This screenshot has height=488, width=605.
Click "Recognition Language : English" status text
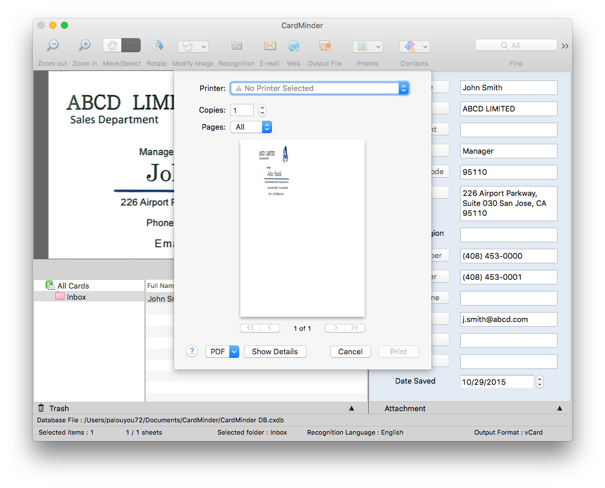click(355, 432)
